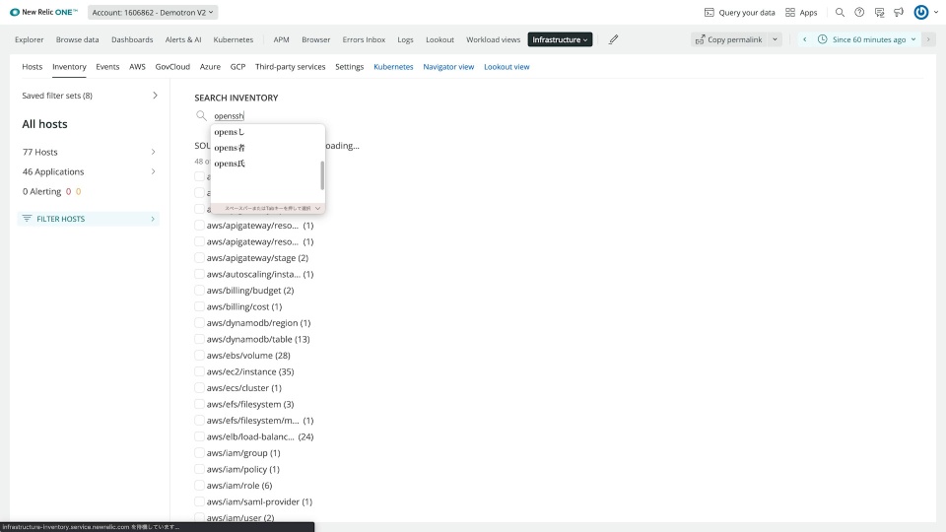Open the announcements megaphone icon
The width and height of the screenshot is (946, 532).
[x=899, y=12]
